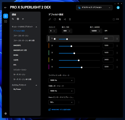Click the 800 DPI value field
The width and height of the screenshot is (125, 120).
[x=108, y=38]
